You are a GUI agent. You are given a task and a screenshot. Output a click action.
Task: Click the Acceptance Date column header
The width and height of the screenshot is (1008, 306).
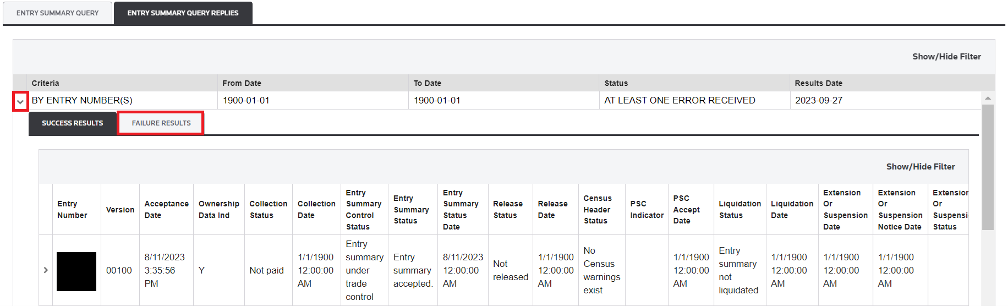pyautogui.click(x=166, y=210)
